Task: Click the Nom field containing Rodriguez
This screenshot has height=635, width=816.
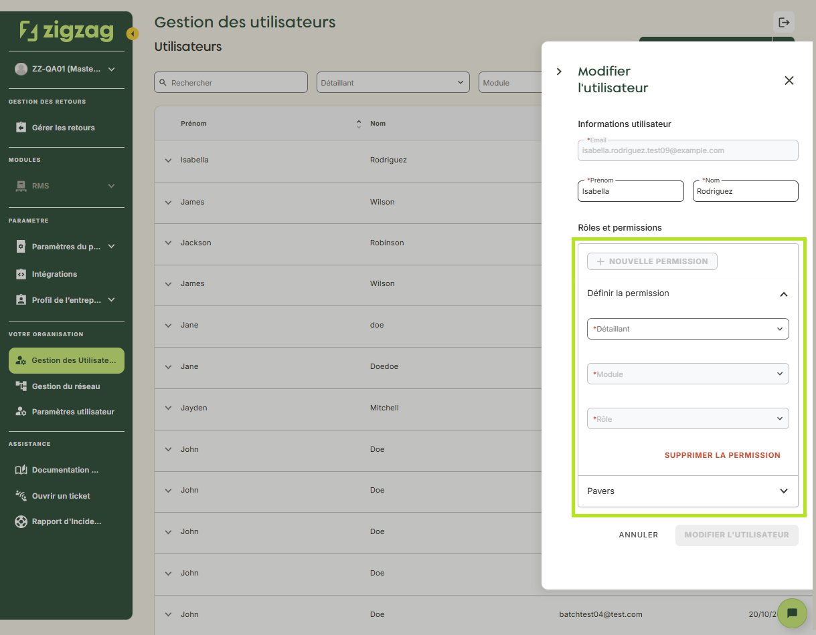Action: pos(745,191)
